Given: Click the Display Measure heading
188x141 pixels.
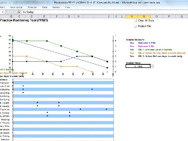Looking at the screenshot, I should [135, 40].
